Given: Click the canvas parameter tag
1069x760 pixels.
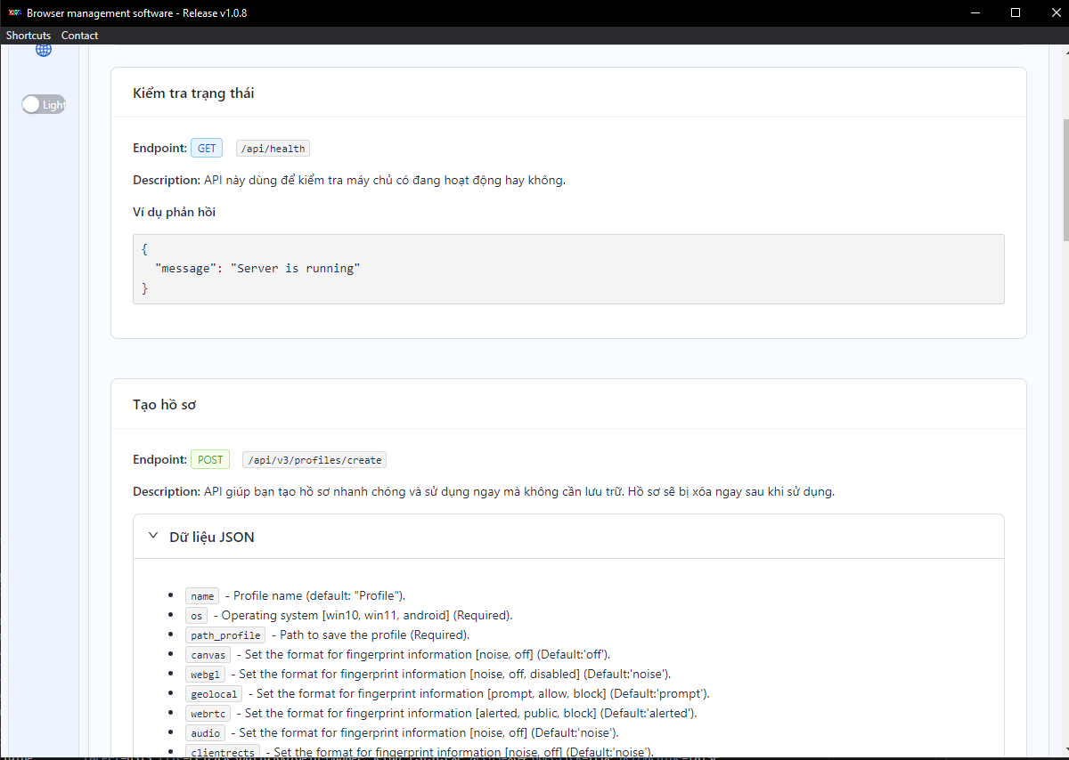Looking at the screenshot, I should coord(208,655).
